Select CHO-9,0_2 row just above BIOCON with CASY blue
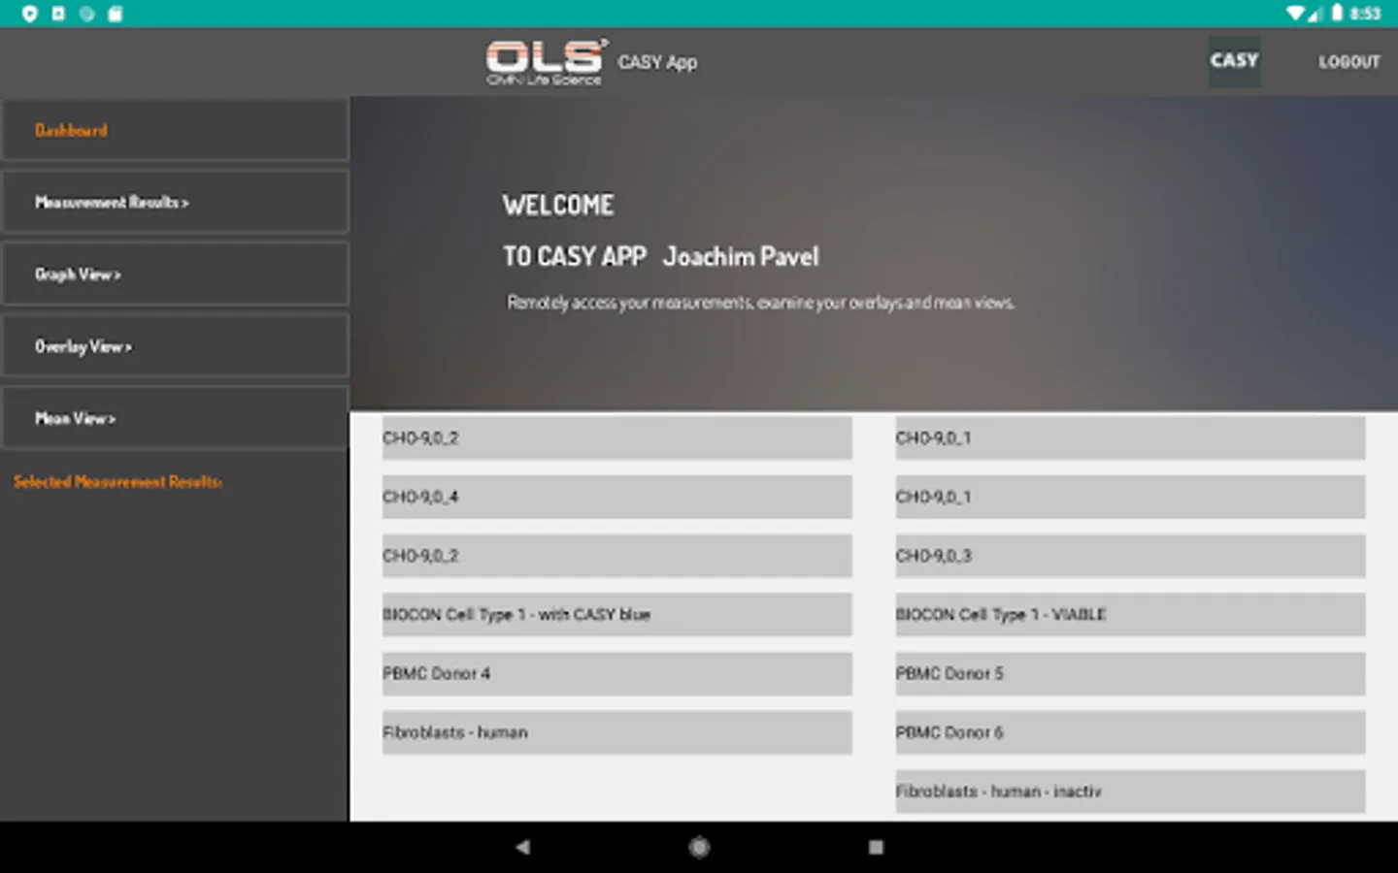 coord(616,556)
